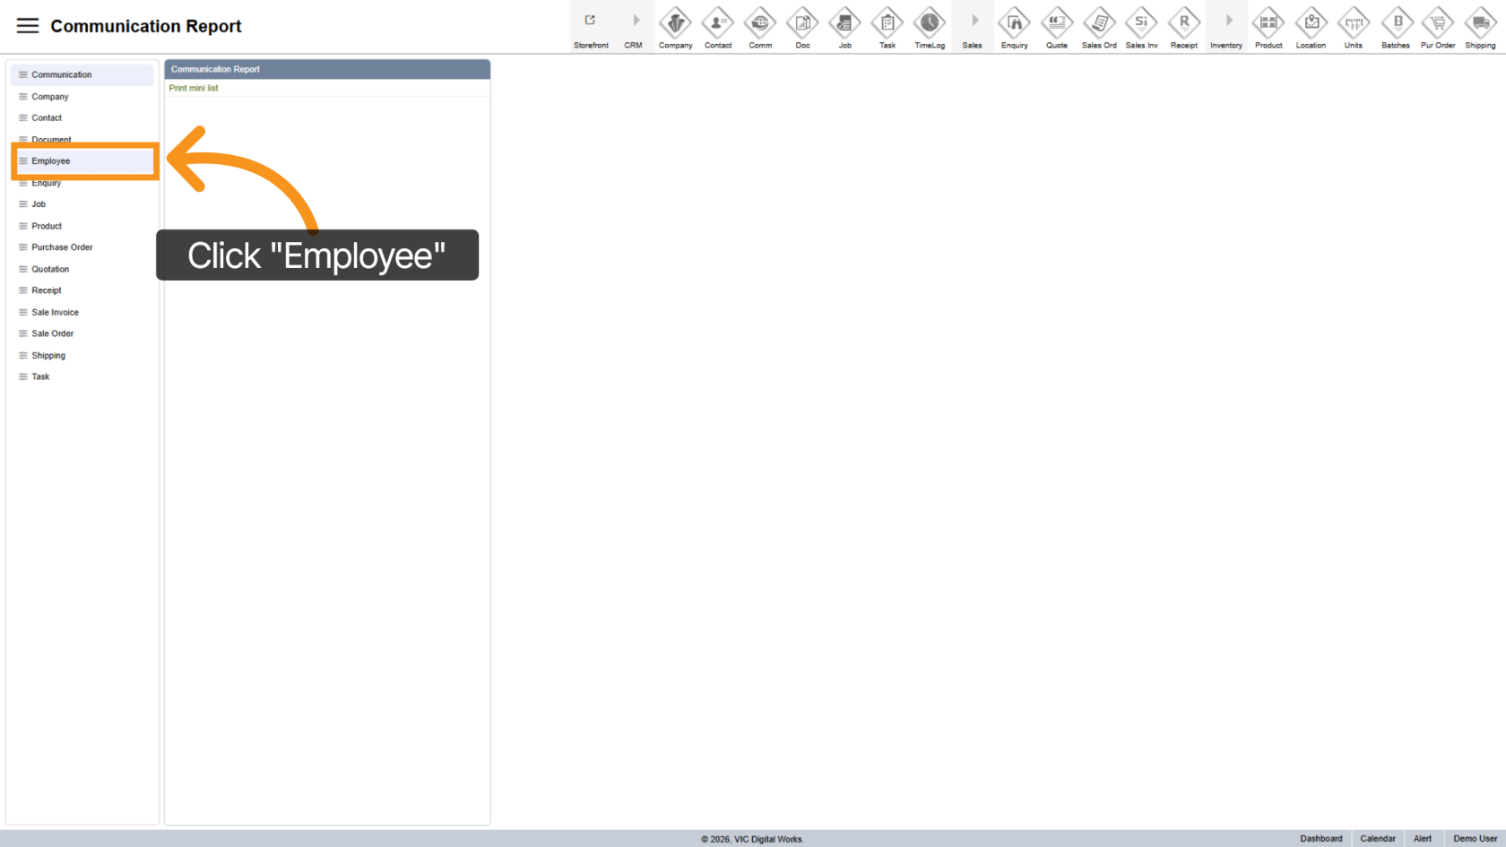Select Purchase Order in sidebar list
The width and height of the screenshot is (1506, 847).
pyautogui.click(x=62, y=247)
